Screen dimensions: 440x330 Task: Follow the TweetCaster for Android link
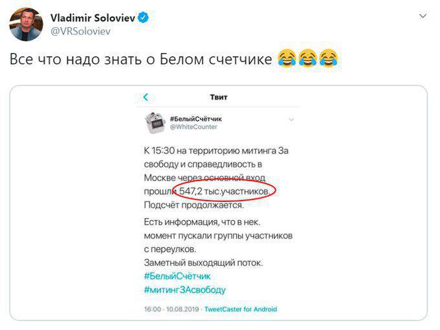(x=241, y=309)
